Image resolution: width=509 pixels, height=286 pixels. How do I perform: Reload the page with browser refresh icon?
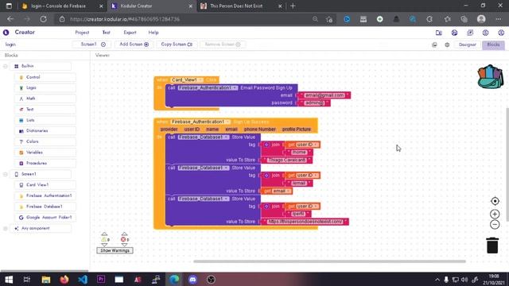[x=43, y=19]
